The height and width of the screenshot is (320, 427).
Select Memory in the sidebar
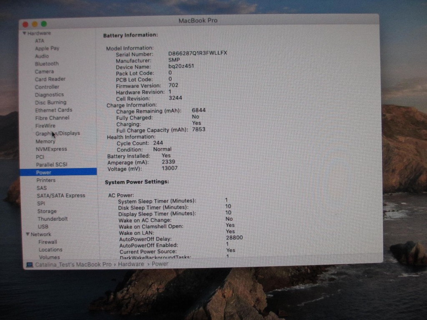point(45,141)
